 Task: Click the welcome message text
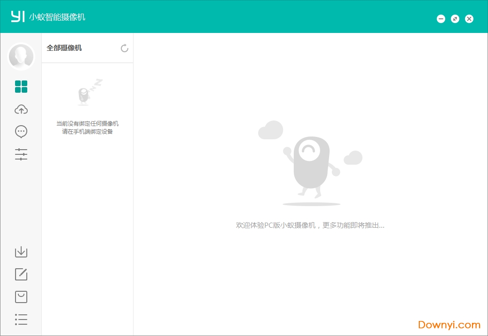(310, 225)
